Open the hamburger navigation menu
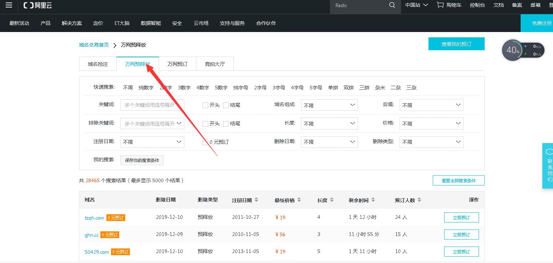553x263 pixels. pyautogui.click(x=9, y=5)
